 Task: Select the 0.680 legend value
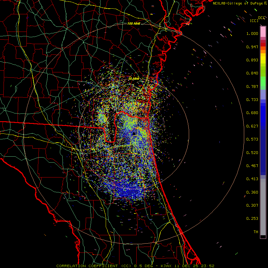[x=252, y=113]
